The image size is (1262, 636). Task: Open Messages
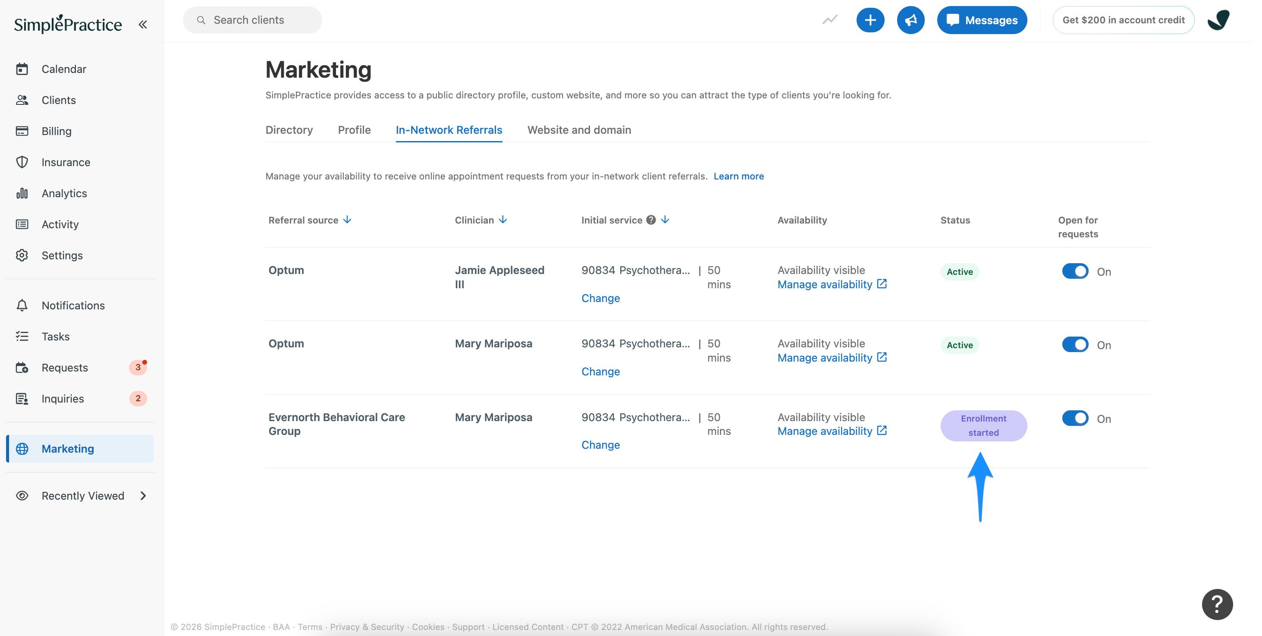coord(982,20)
